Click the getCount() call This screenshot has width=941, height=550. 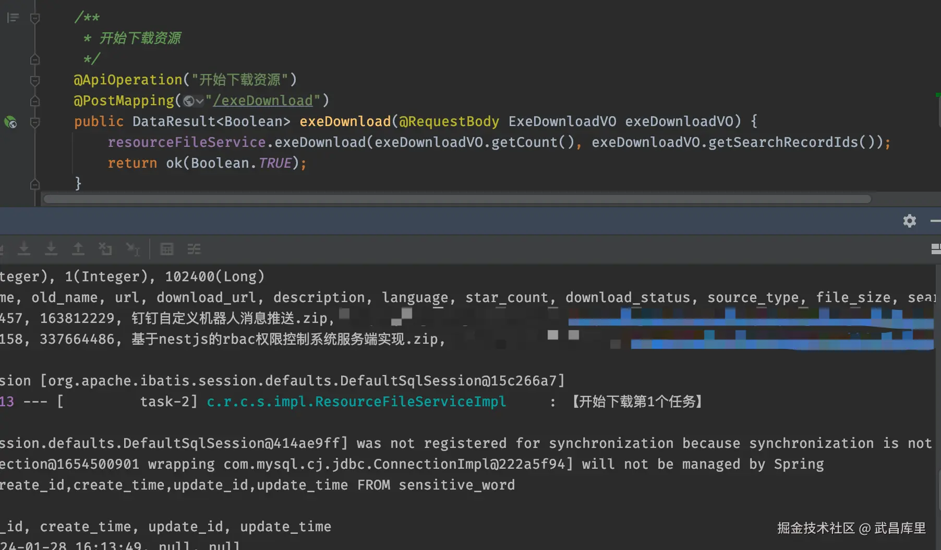coord(533,142)
